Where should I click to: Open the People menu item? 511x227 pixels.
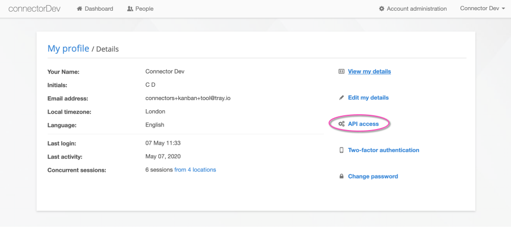pyautogui.click(x=144, y=9)
